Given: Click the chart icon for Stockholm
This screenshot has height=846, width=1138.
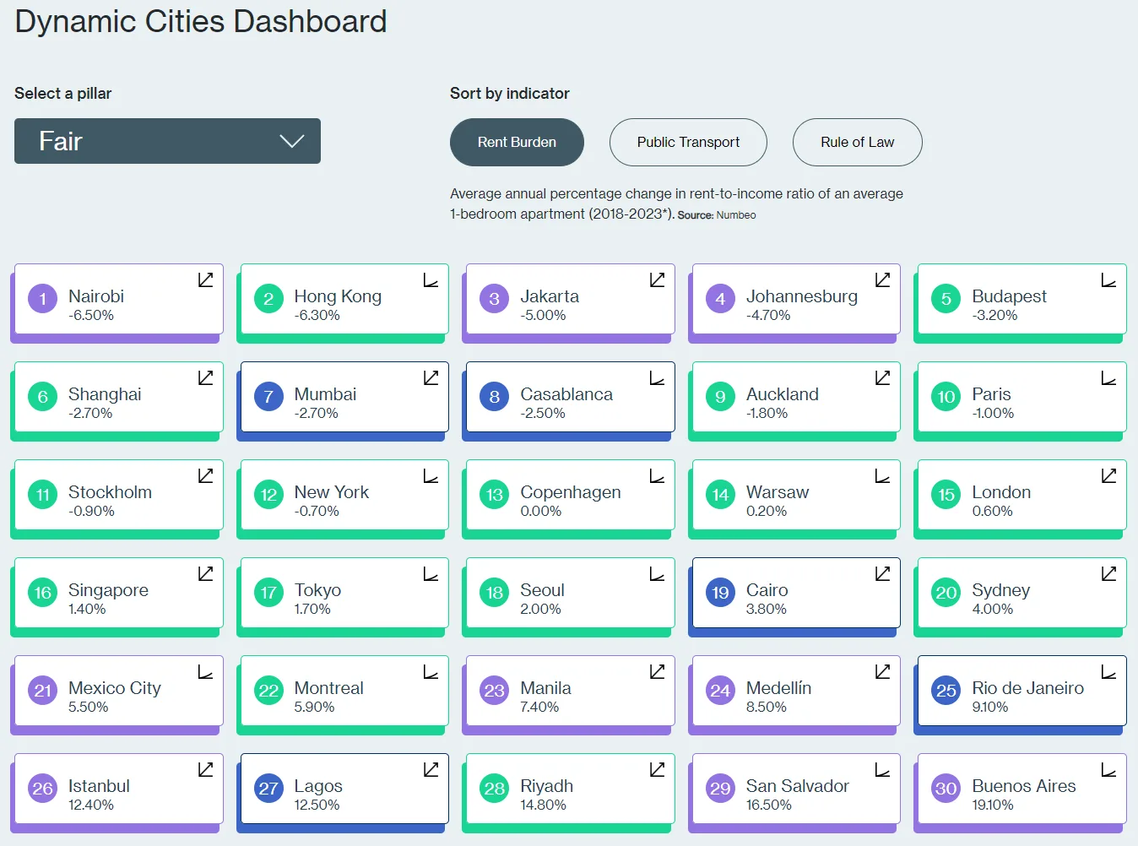Looking at the screenshot, I should coord(205,475).
